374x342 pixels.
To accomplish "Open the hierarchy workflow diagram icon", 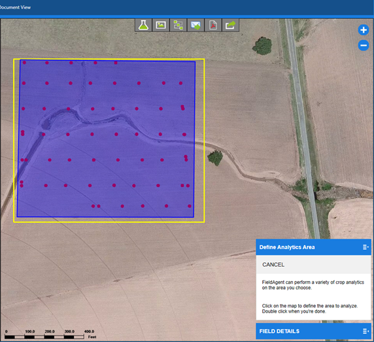I will pos(178,25).
